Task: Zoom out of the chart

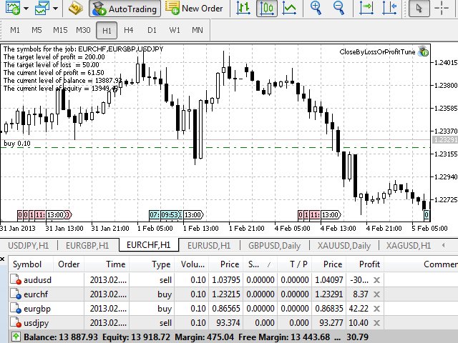Action: click(x=338, y=9)
